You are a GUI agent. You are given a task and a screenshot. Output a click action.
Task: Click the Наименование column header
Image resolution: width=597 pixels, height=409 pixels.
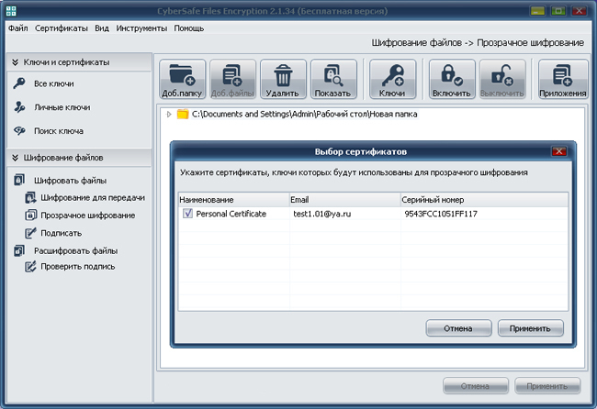(234, 200)
